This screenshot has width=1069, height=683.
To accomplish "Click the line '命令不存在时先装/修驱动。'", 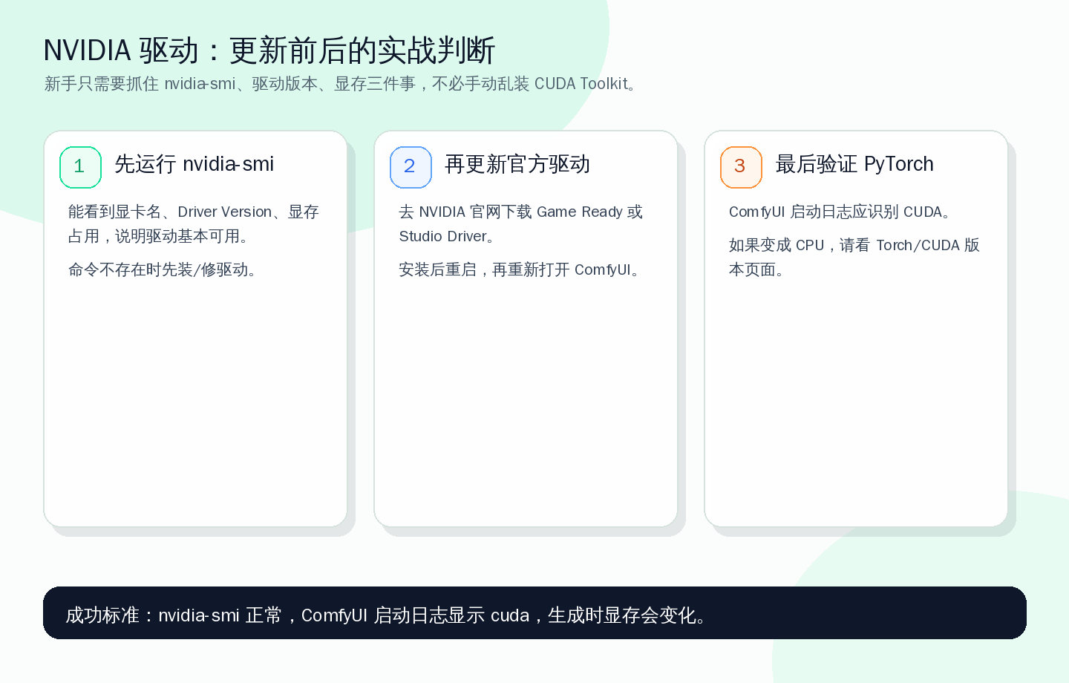I will point(163,269).
